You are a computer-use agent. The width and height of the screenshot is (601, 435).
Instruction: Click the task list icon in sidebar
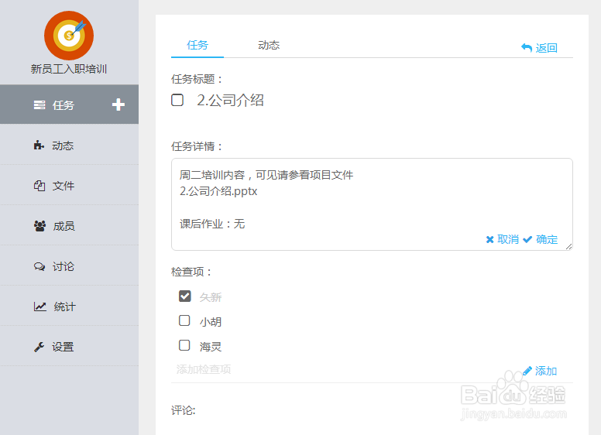(x=39, y=105)
